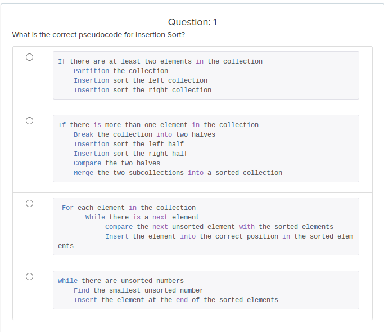Click the line "Insert the element at the end of the sorted elements"

coord(176,299)
